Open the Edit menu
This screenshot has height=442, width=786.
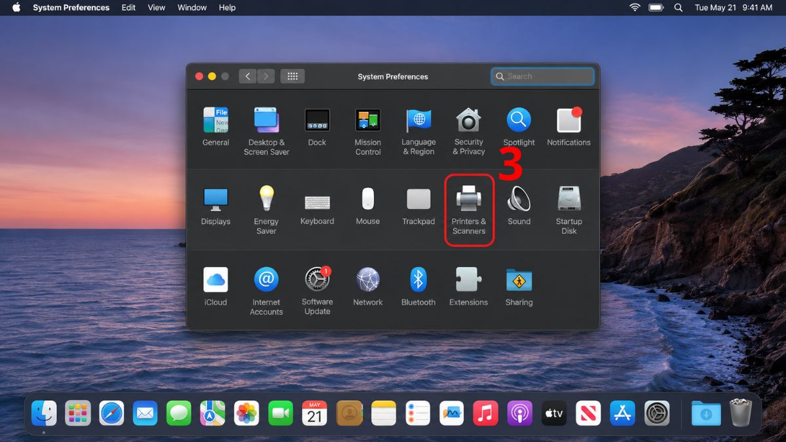point(128,8)
